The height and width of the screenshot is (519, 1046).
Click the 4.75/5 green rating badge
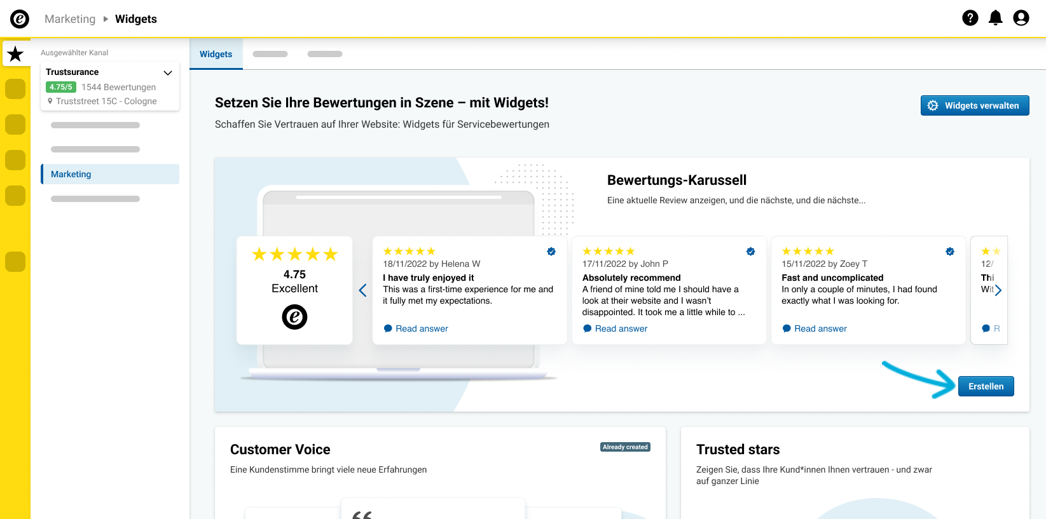61,87
